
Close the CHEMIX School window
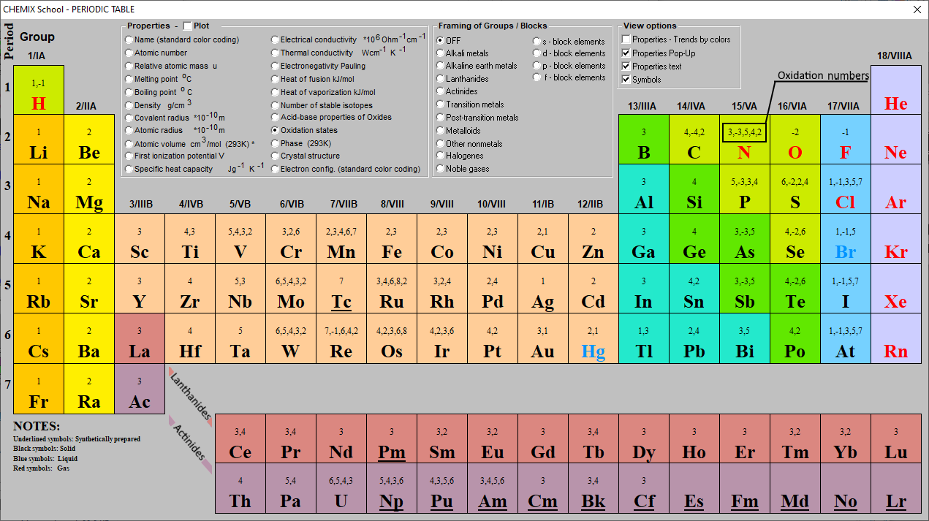917,9
